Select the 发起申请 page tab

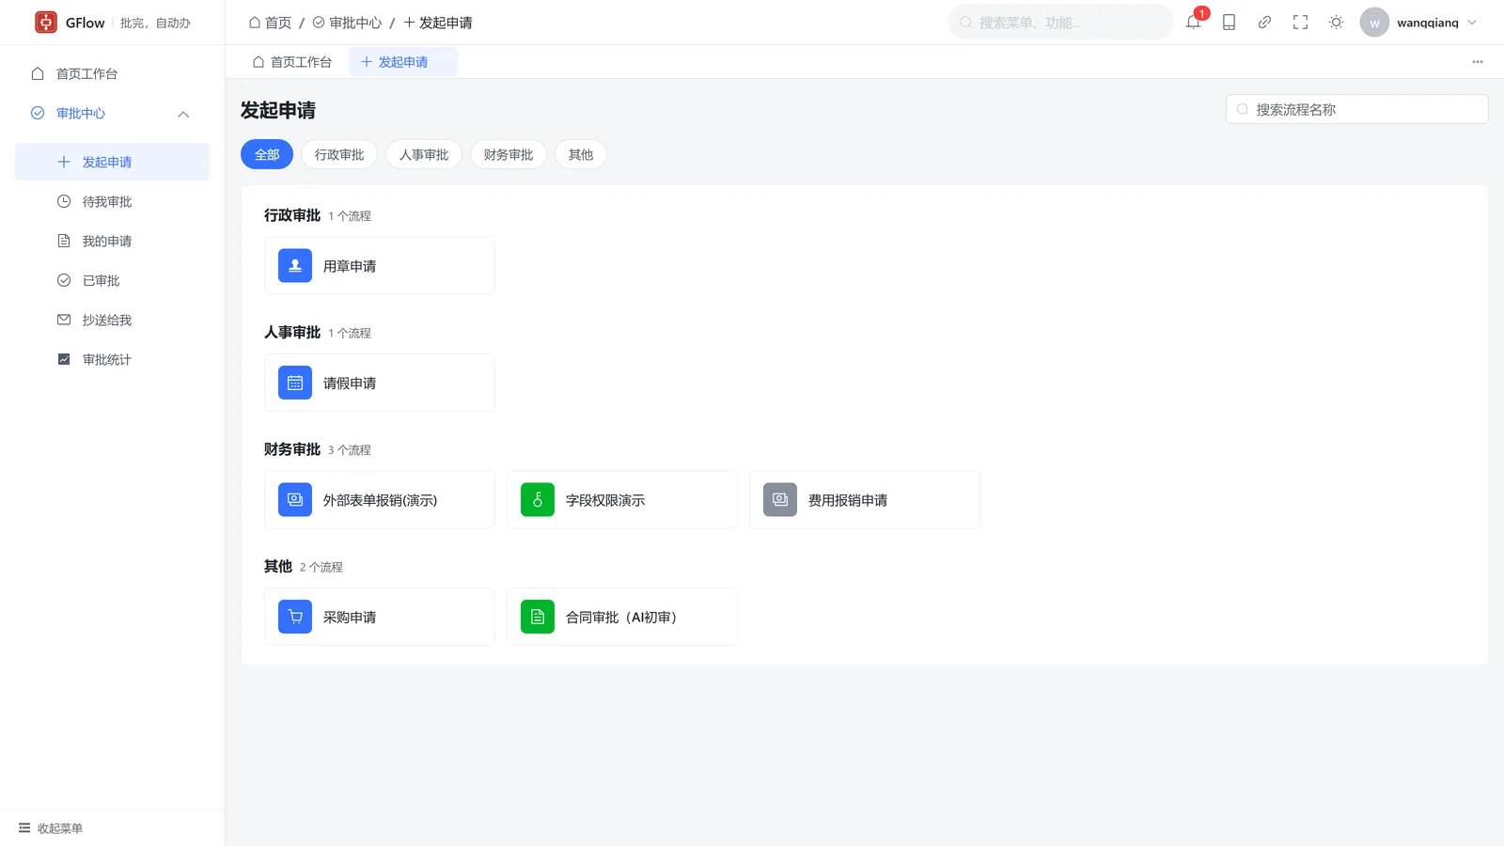coord(403,62)
